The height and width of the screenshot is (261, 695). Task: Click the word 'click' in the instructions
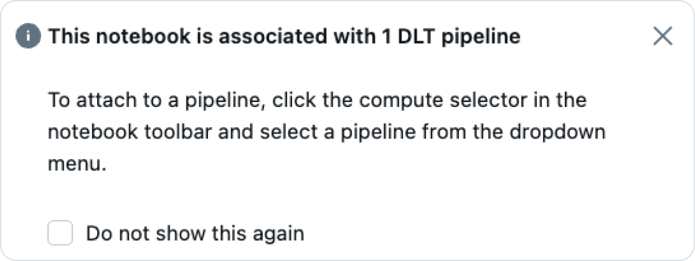point(295,100)
